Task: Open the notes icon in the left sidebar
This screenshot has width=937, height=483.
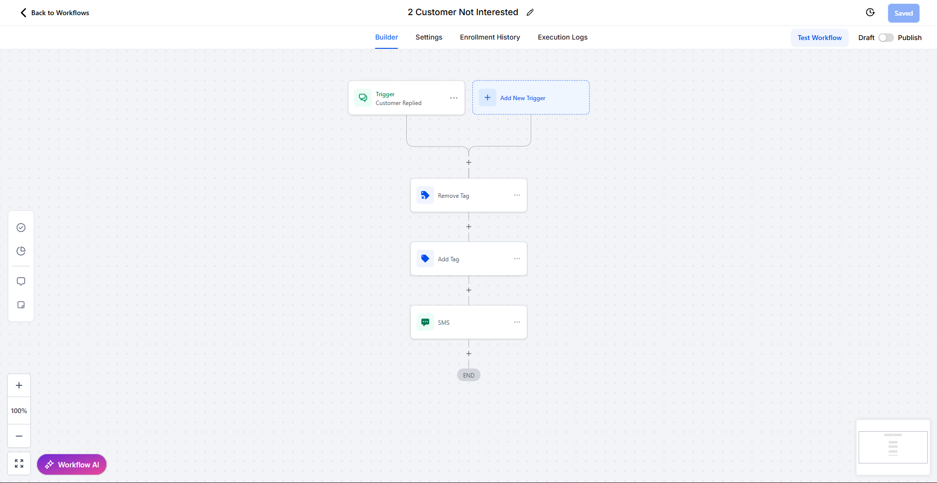Action: pyautogui.click(x=21, y=305)
